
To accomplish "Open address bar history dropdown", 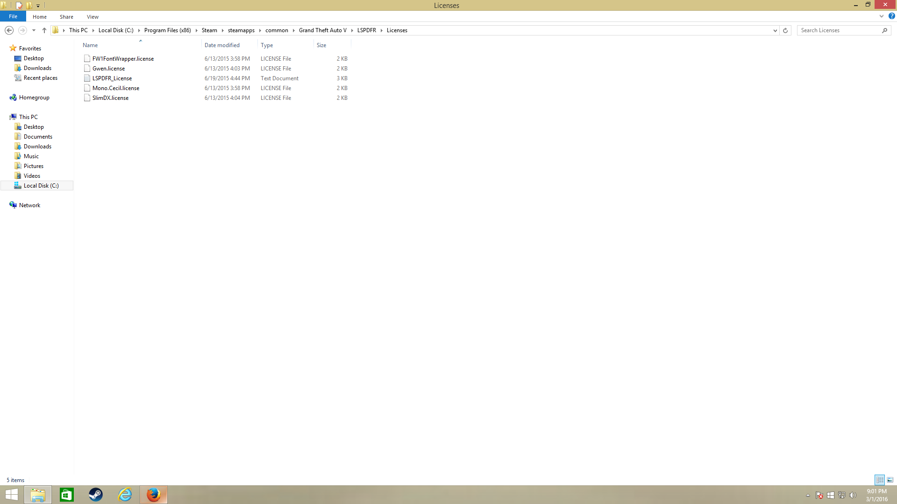I will coord(775,30).
